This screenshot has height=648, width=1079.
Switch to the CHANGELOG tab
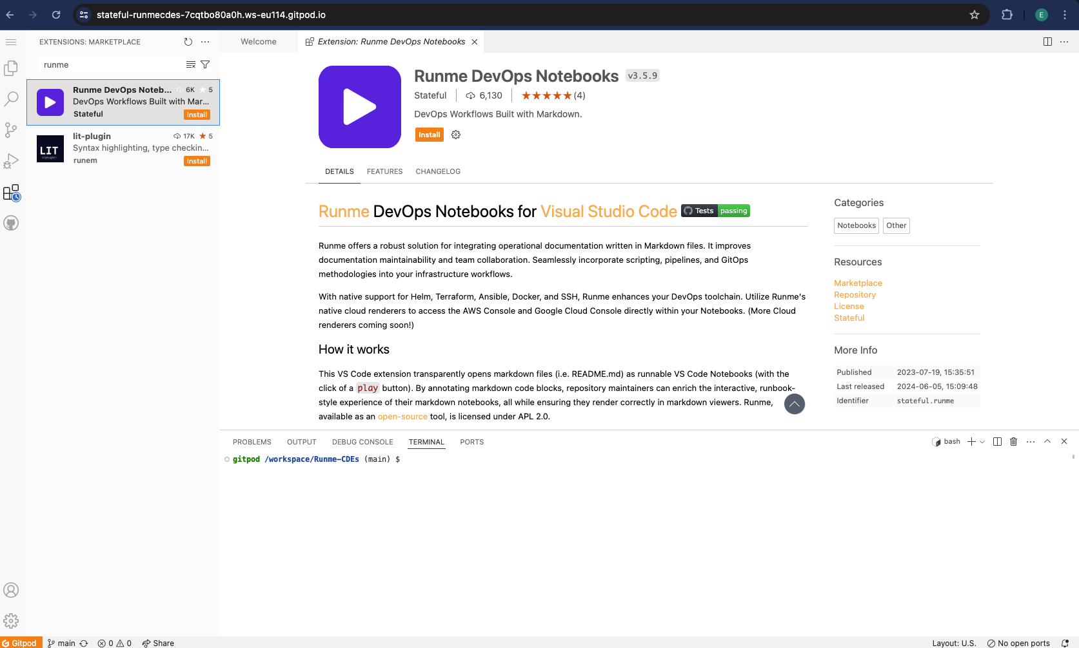pyautogui.click(x=438, y=171)
